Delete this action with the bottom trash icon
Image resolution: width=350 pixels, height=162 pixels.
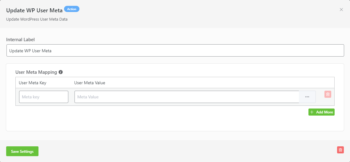[x=340, y=150]
